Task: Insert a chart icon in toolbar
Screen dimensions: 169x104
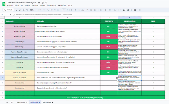Action: [x=128, y=10]
